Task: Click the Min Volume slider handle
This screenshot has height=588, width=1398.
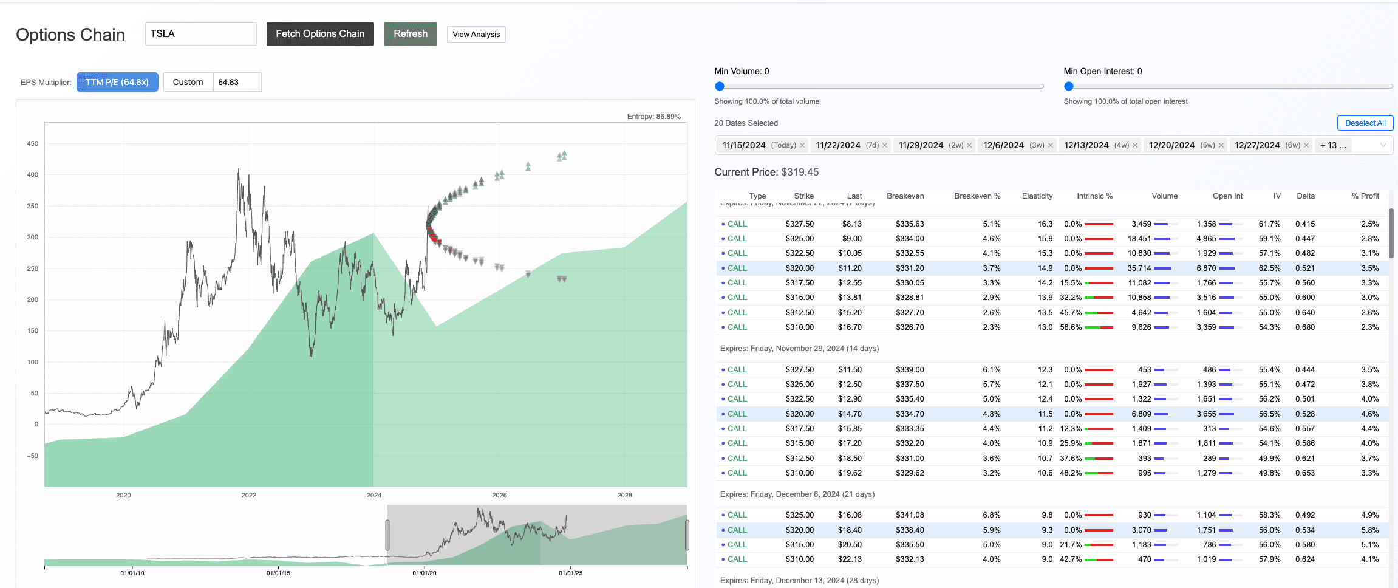Action: click(720, 86)
